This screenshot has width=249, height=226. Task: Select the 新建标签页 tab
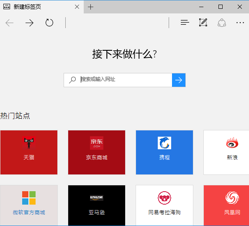tap(42, 7)
